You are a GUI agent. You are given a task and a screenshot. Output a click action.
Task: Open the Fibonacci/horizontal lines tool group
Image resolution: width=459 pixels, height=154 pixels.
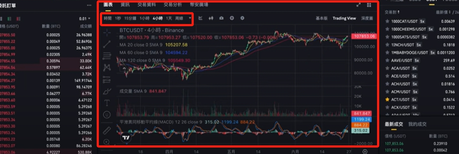tap(107, 56)
